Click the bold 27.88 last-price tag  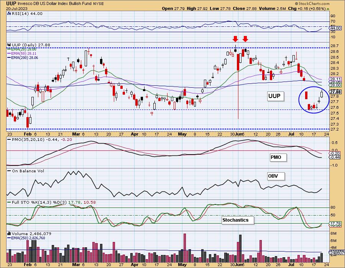click(x=336, y=92)
